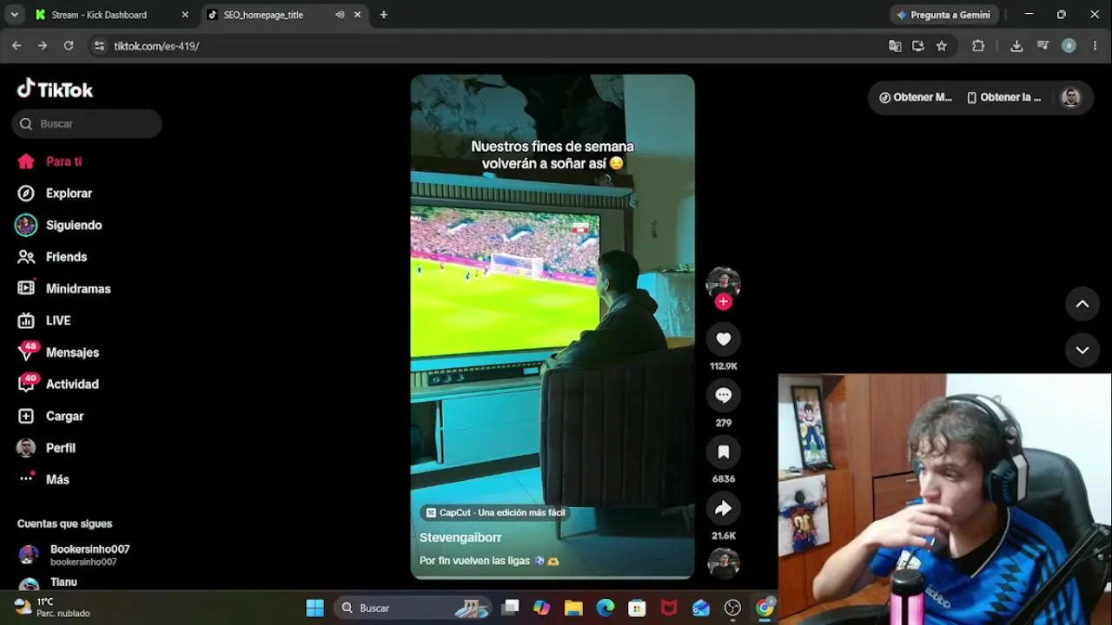Image resolution: width=1112 pixels, height=625 pixels.
Task: Open Task View on the taskbar
Action: tap(510, 608)
